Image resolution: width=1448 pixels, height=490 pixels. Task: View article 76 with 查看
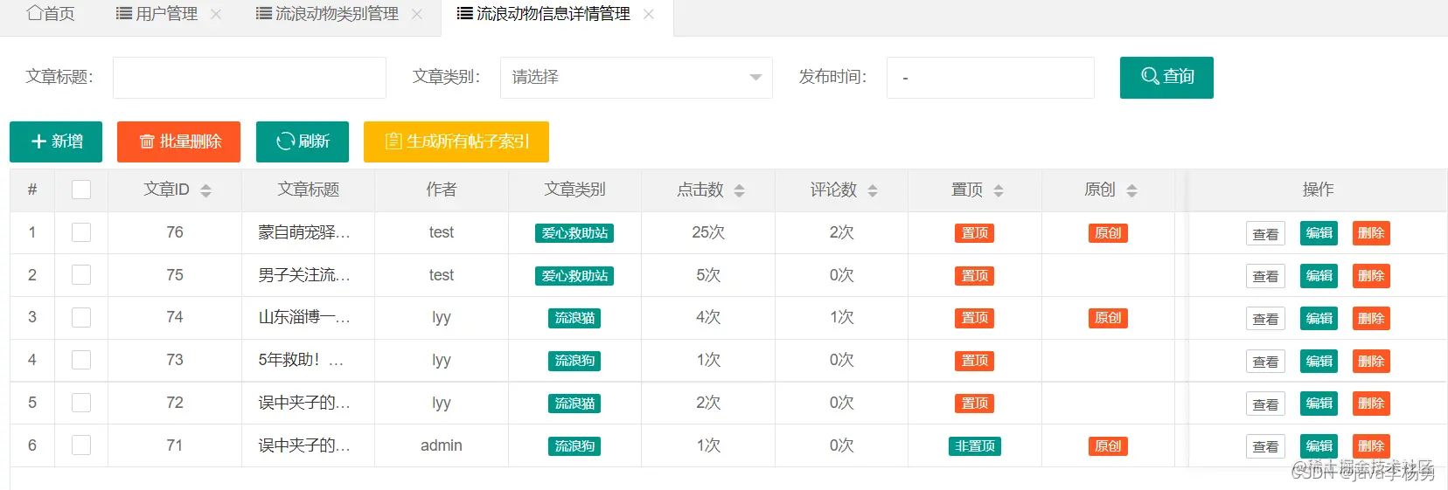[x=1265, y=234]
